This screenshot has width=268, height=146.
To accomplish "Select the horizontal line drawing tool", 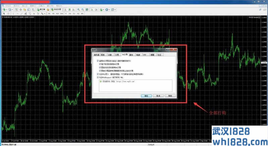I will (x=17, y=13).
